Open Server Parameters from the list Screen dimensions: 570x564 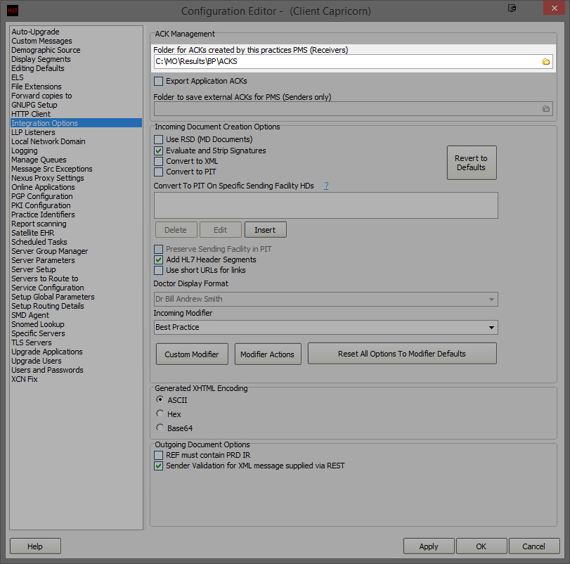[42, 260]
